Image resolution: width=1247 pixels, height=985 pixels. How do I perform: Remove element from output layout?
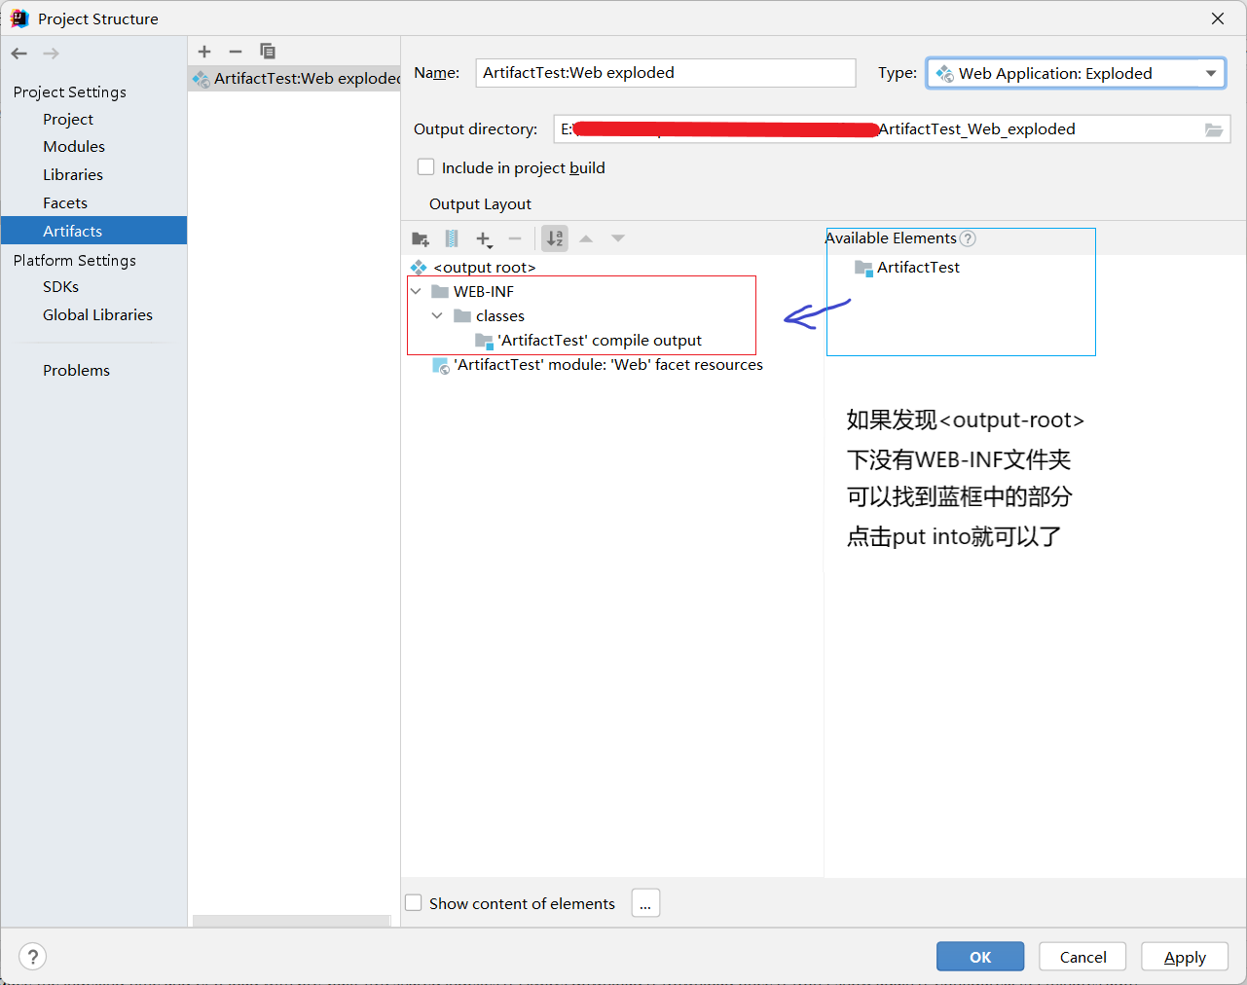coord(515,238)
